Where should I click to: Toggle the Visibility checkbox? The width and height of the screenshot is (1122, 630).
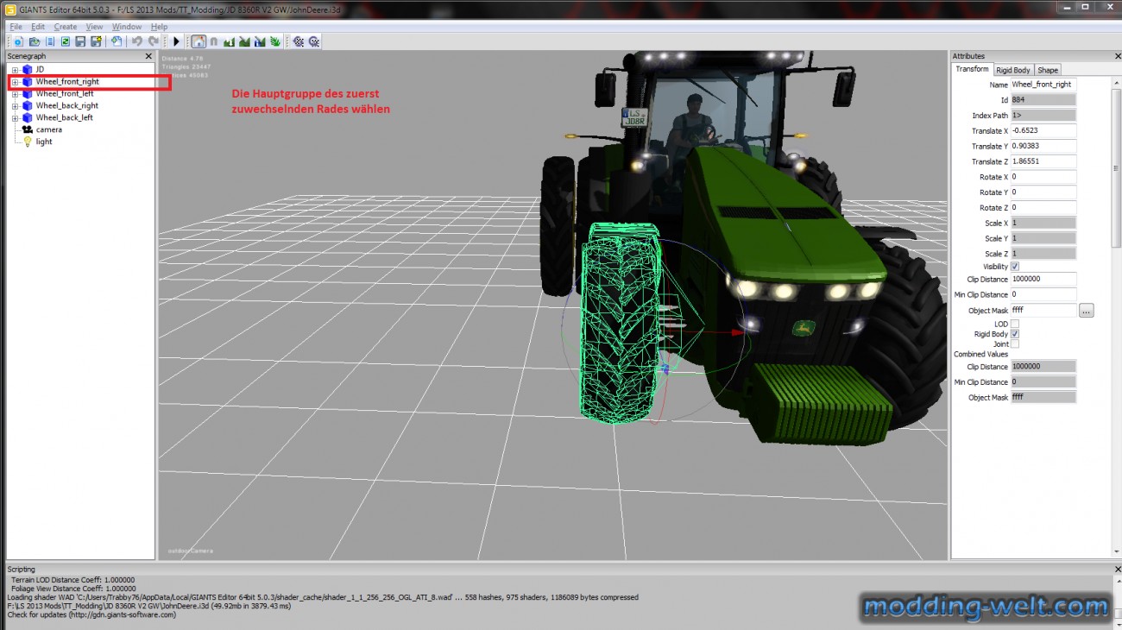pyautogui.click(x=1015, y=267)
